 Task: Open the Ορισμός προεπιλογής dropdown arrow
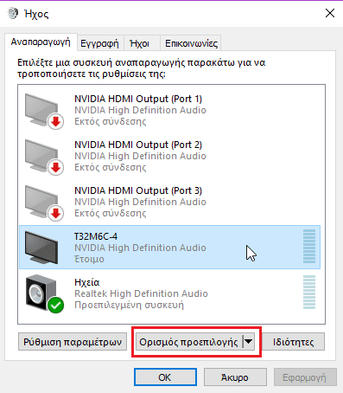pos(249,342)
